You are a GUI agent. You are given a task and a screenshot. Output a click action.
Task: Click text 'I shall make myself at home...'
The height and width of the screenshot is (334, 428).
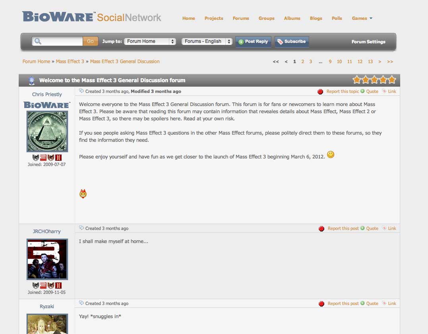pos(114,241)
